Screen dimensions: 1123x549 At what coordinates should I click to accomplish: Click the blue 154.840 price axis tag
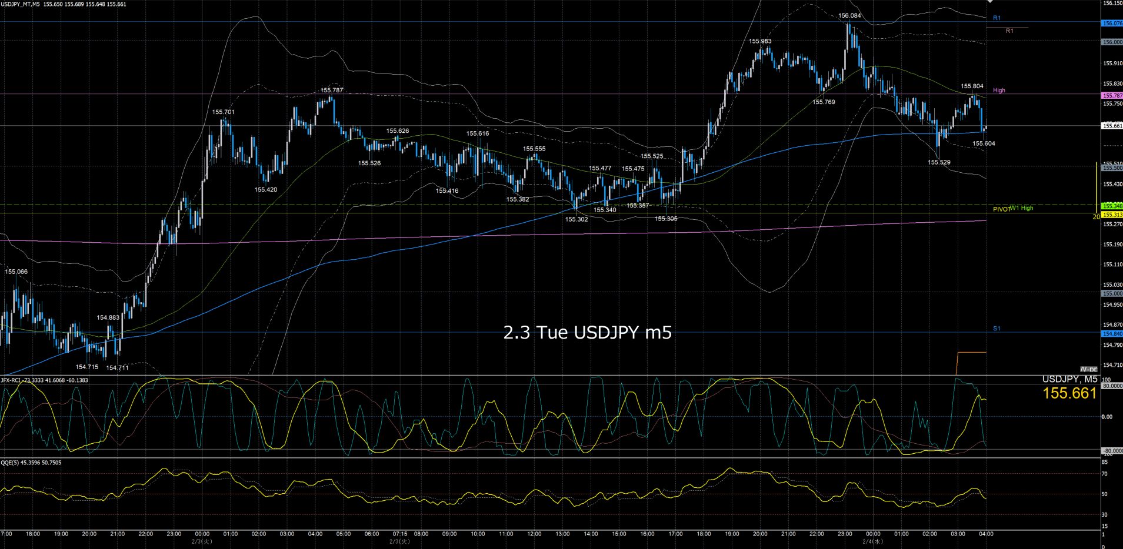pyautogui.click(x=1112, y=334)
